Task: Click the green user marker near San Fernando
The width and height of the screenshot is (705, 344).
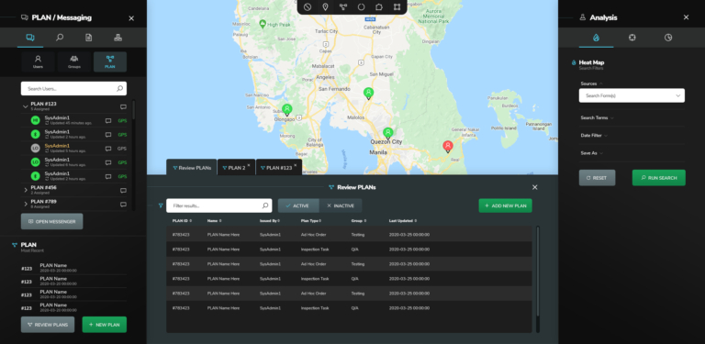Action: tap(368, 94)
